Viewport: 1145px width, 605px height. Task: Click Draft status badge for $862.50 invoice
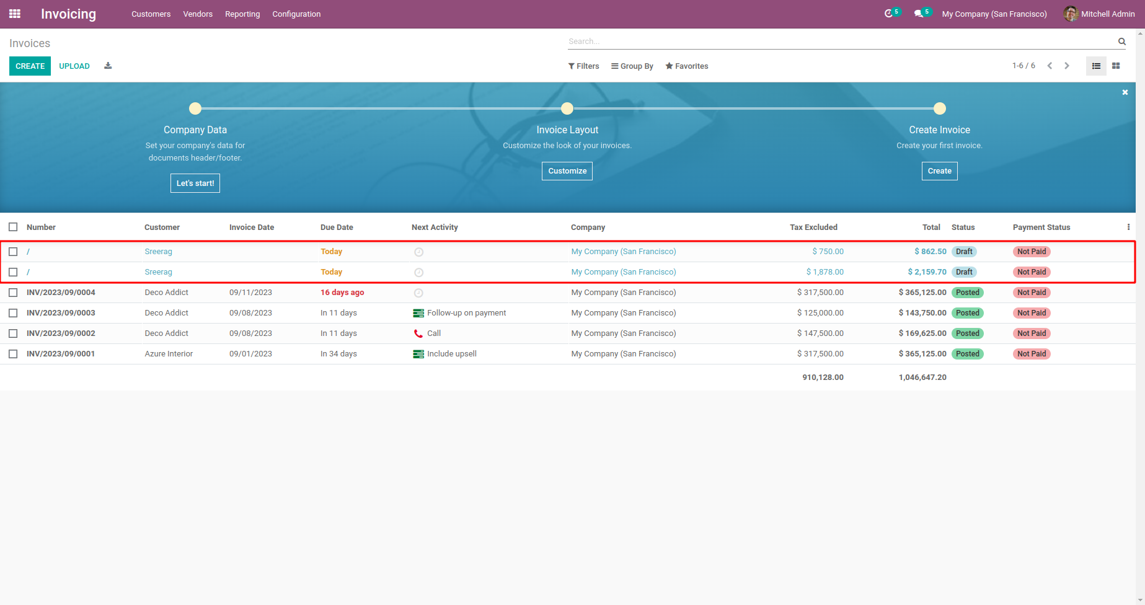tap(964, 252)
